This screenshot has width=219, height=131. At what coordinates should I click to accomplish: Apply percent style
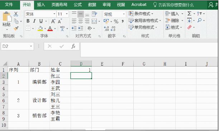116,21
